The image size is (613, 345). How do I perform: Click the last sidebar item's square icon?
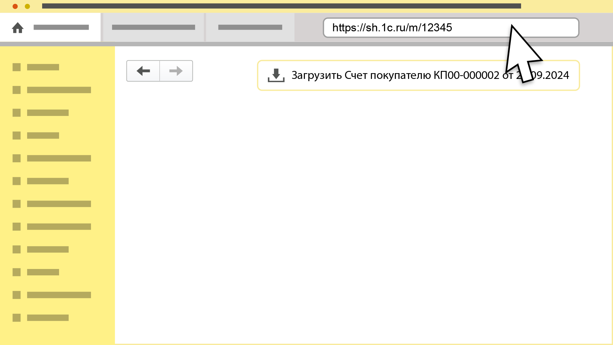(x=17, y=318)
